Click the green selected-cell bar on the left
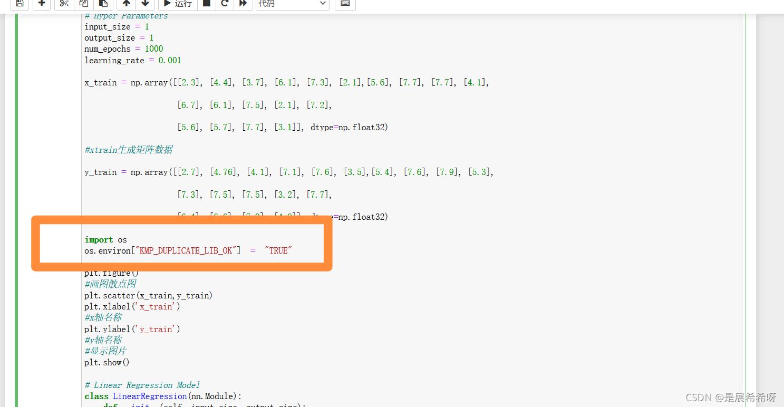Screen dimensions: 784x407 [17, 210]
